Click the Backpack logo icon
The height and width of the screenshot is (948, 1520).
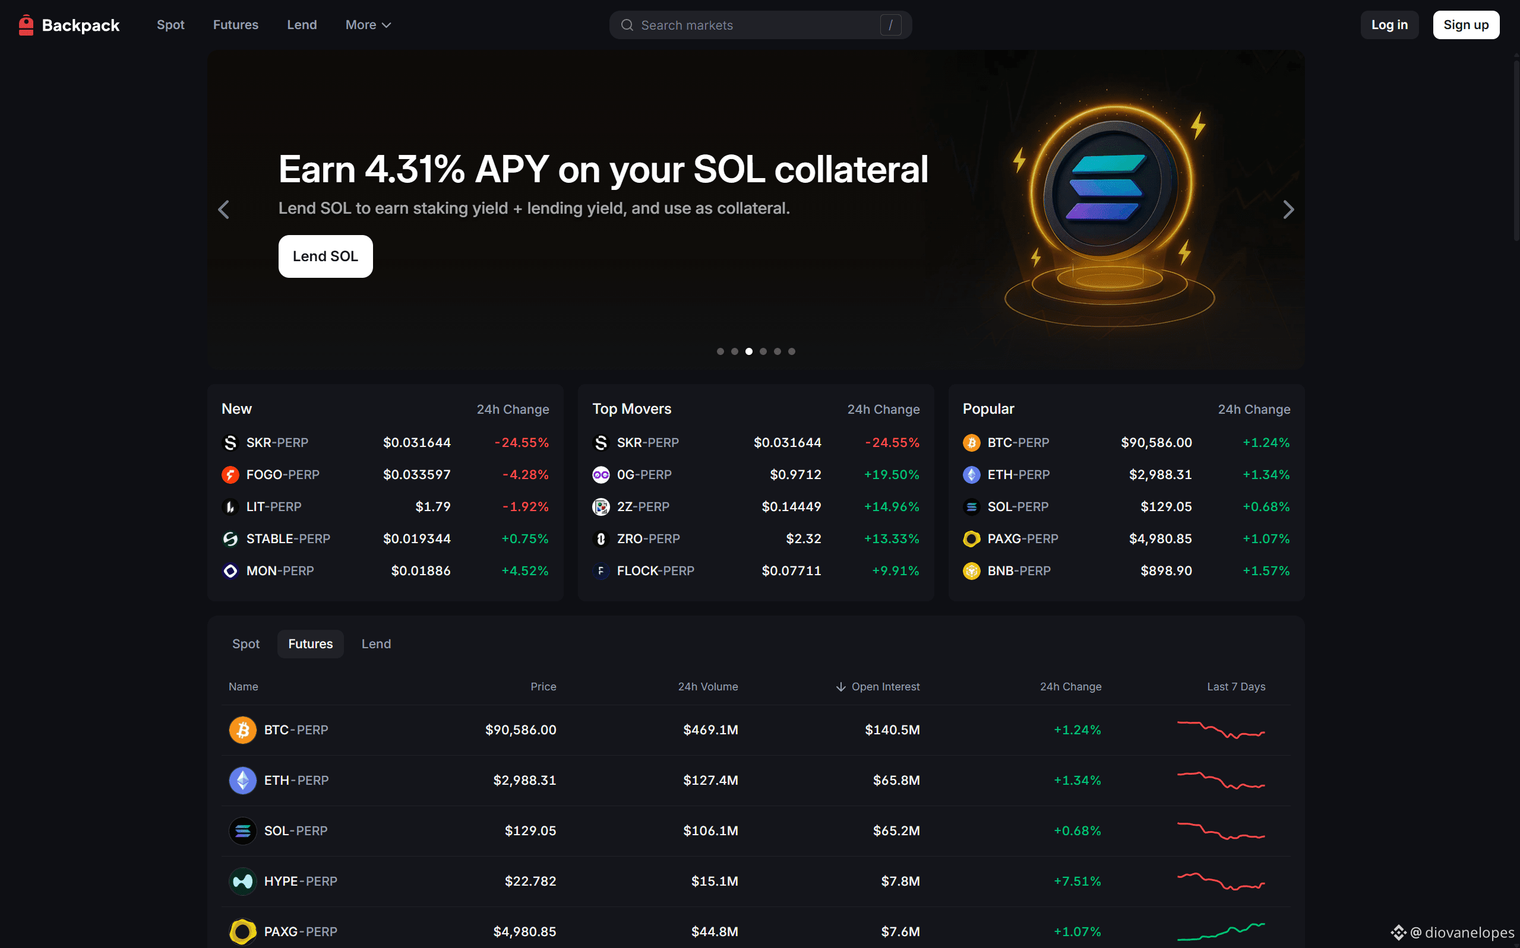26,25
